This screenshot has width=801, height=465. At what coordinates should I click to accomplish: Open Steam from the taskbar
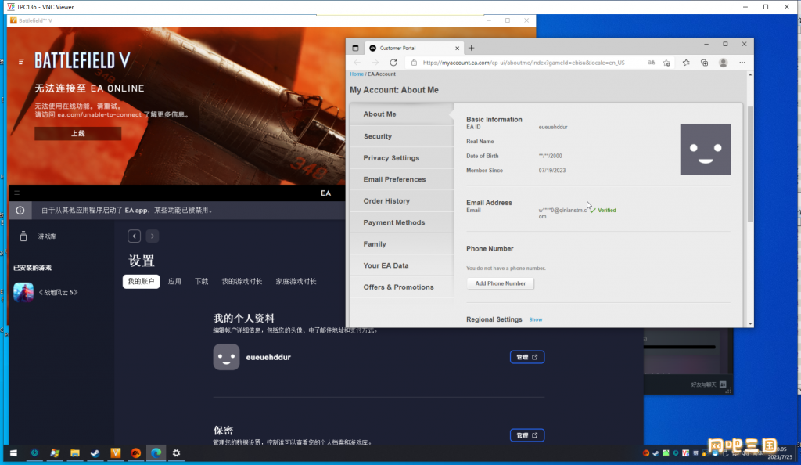coord(95,453)
